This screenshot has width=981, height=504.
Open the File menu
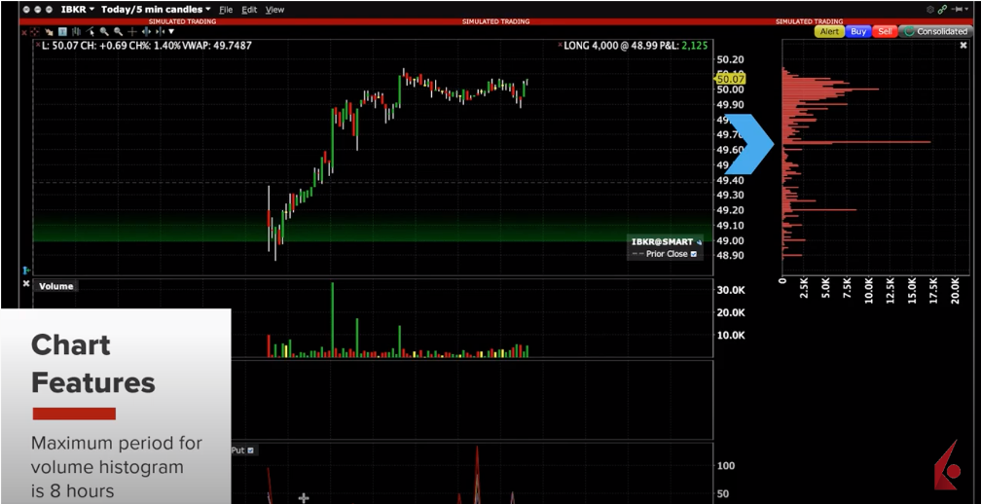pyautogui.click(x=226, y=9)
